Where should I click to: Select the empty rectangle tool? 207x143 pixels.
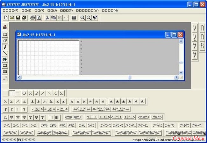(x=5, y=65)
